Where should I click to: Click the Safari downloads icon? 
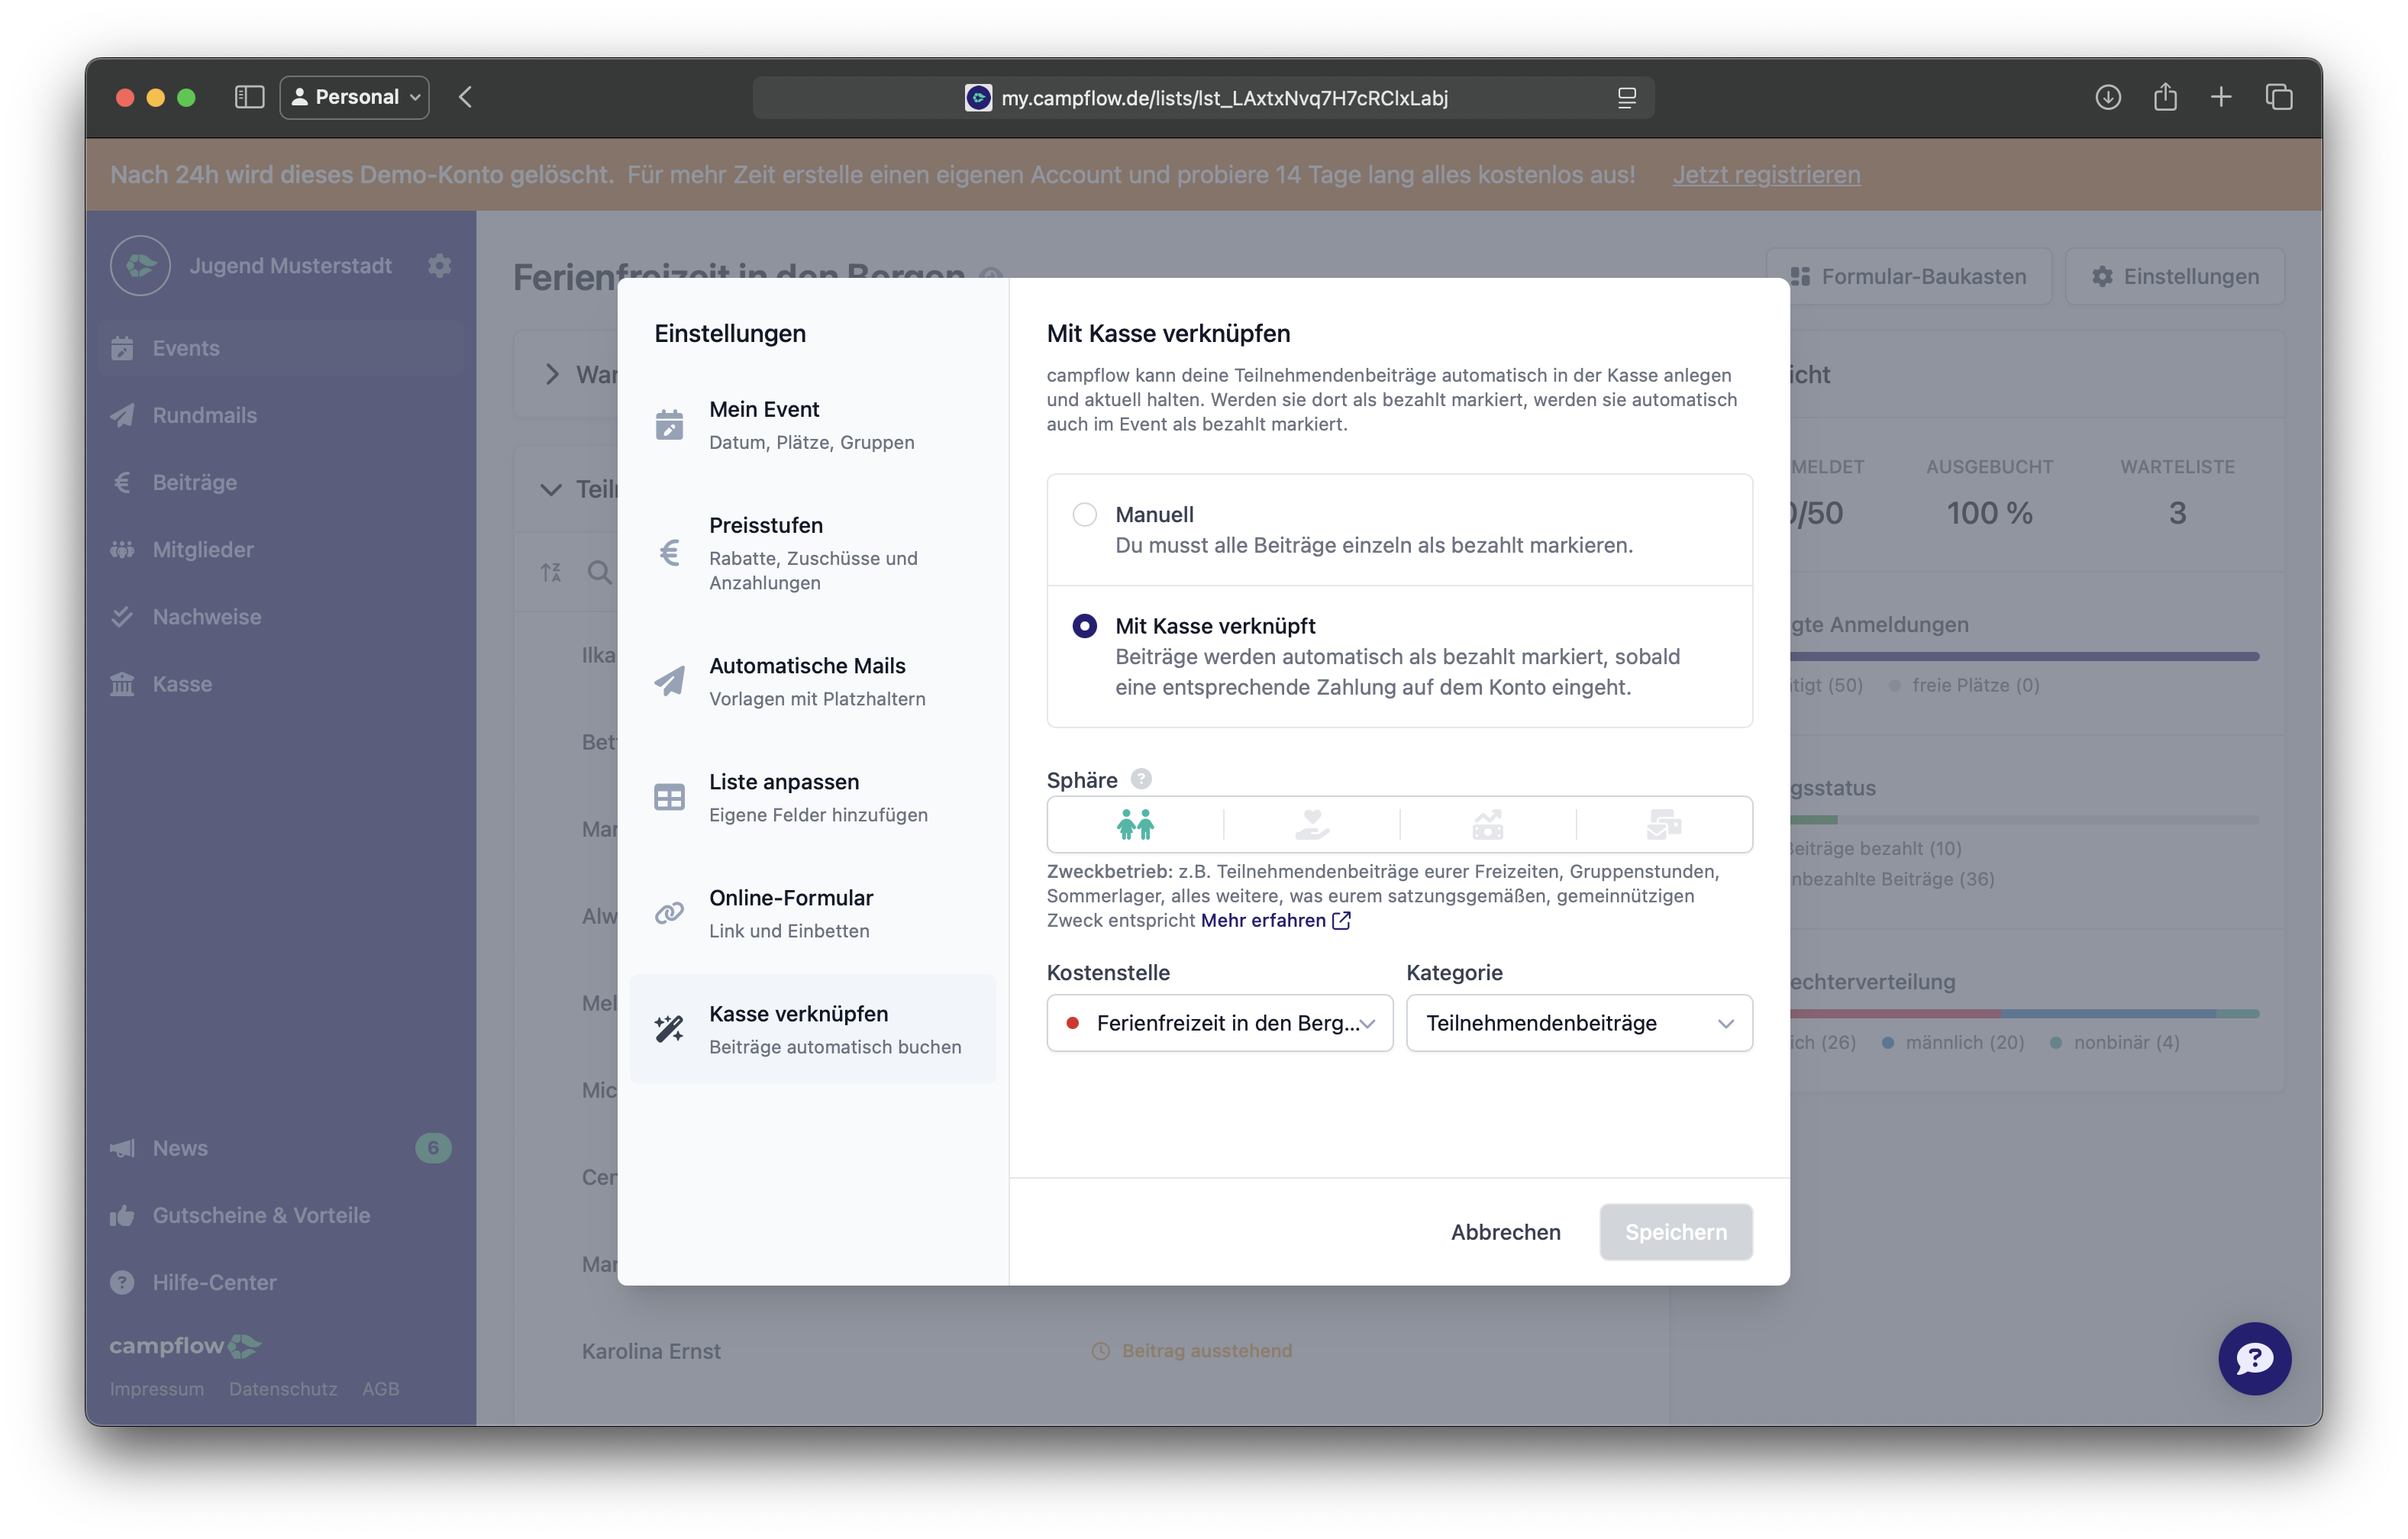(2108, 97)
